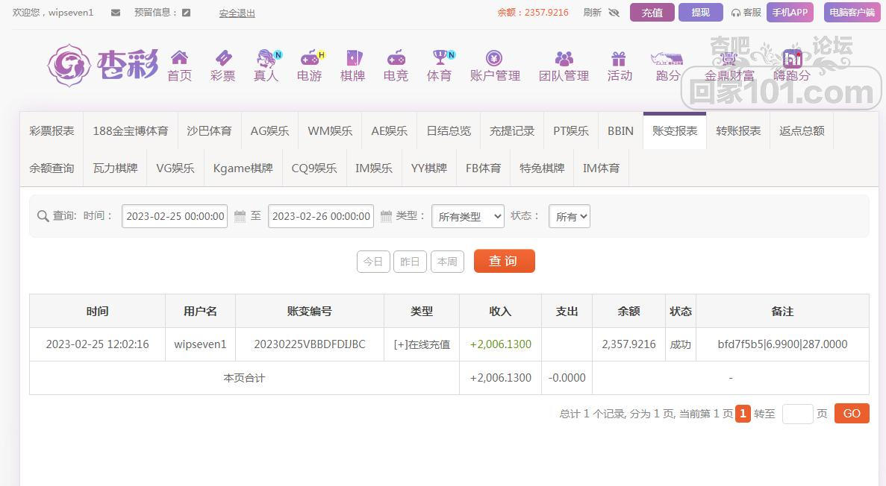
Task: Open 账户管理 account management icon
Action: coord(494,57)
